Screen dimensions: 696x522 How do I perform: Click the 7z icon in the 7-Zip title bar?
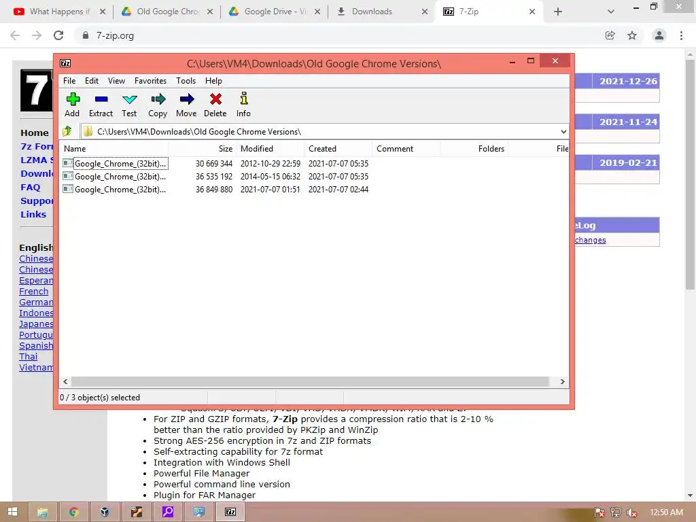(x=65, y=63)
